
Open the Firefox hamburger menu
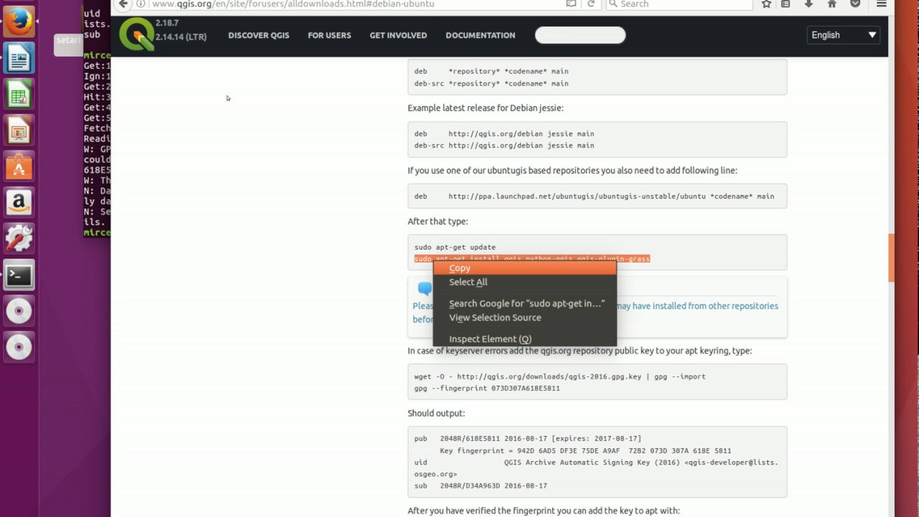pos(882,4)
